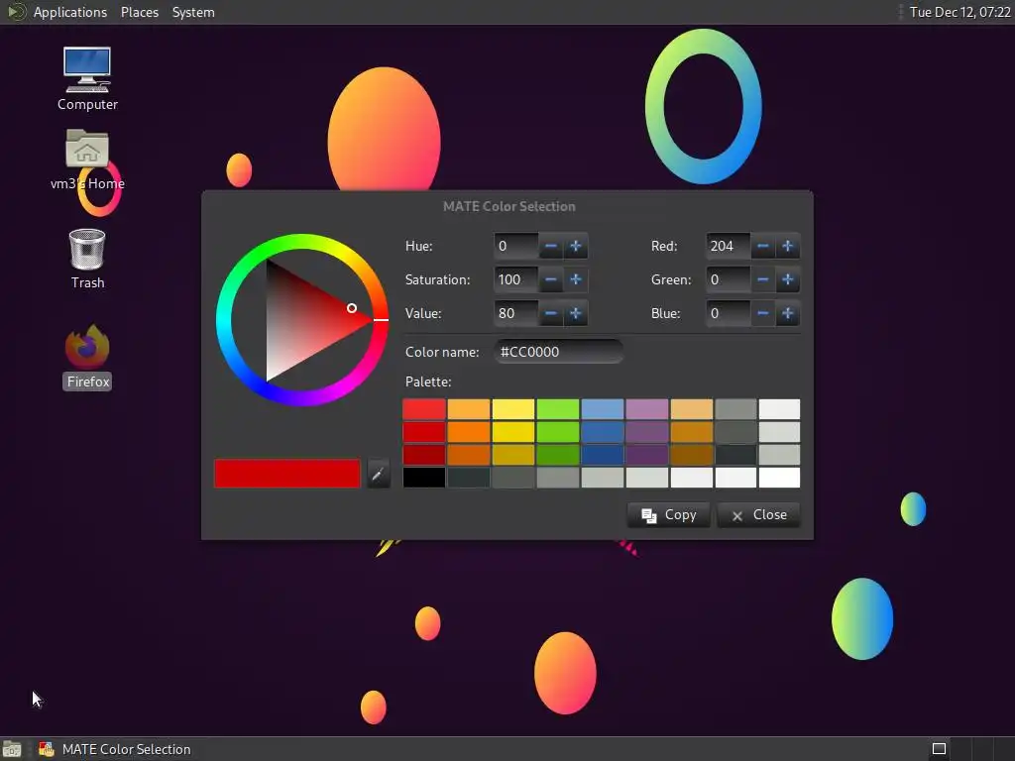The width and height of the screenshot is (1015, 761).
Task: Increase Green with the plus button
Action: point(788,280)
